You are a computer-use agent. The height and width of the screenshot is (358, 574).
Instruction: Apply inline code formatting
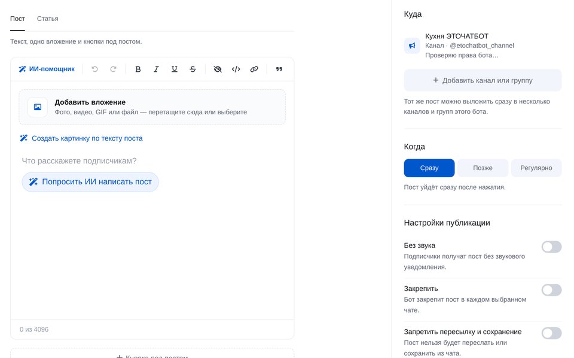pyautogui.click(x=236, y=69)
